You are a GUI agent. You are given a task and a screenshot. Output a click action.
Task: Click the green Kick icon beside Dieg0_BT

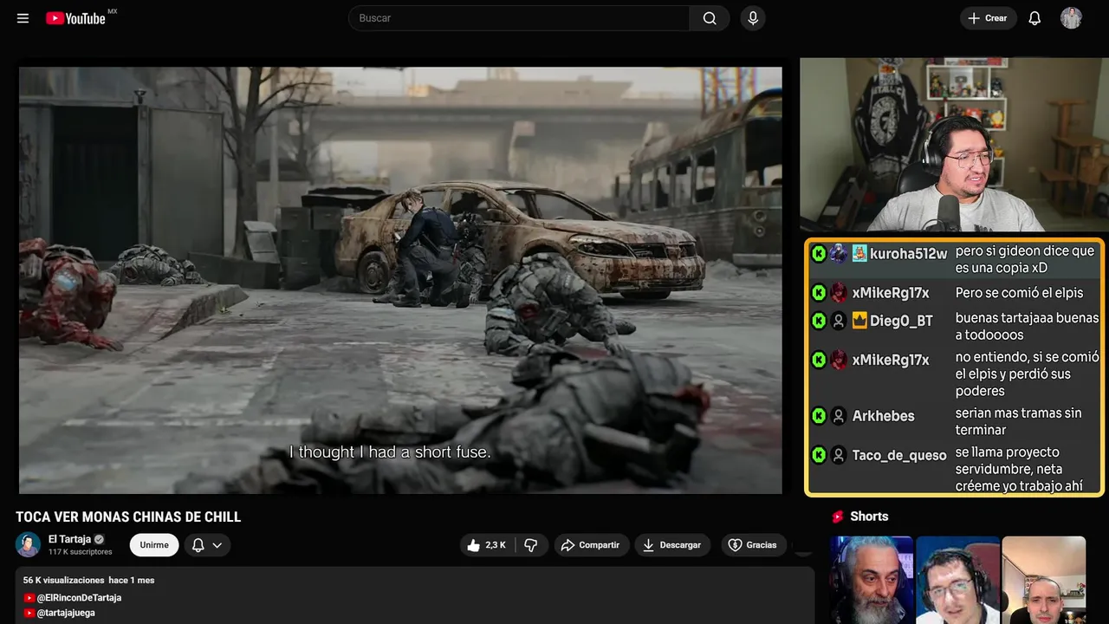pos(819,321)
